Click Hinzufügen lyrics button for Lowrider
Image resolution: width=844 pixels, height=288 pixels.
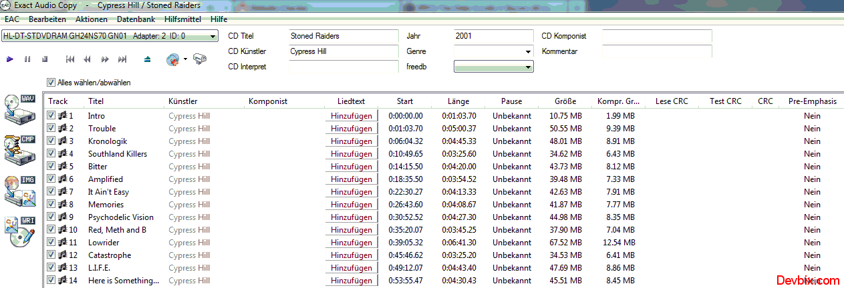click(x=351, y=243)
